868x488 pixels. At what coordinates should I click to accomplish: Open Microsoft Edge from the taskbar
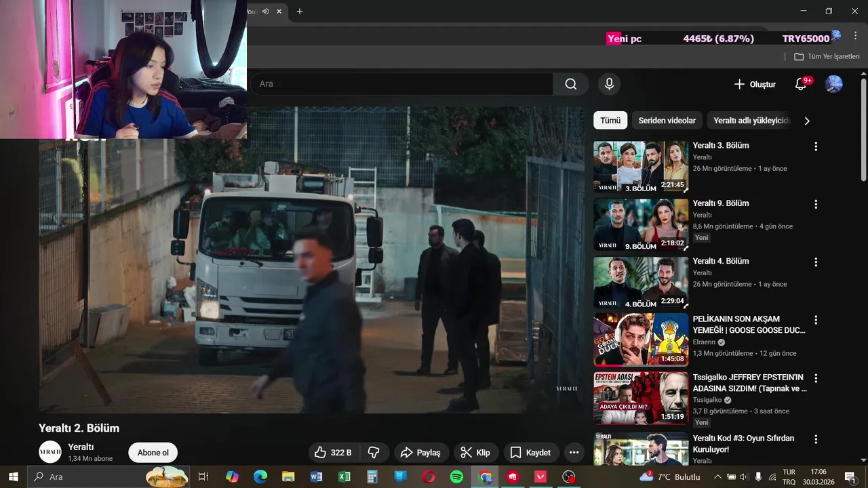point(260,477)
